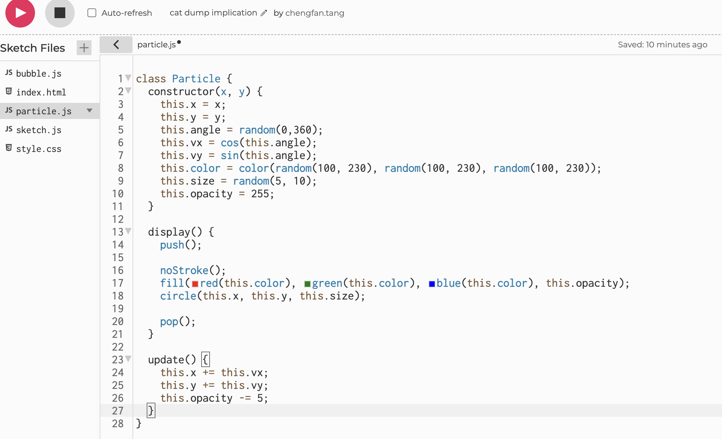This screenshot has height=439, width=722.
Task: Click the JS icon beside sketch.js
Action: point(9,129)
